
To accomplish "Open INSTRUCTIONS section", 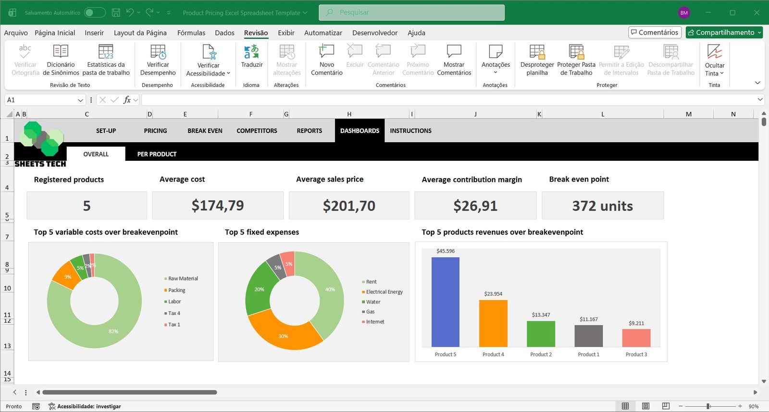I will (410, 131).
